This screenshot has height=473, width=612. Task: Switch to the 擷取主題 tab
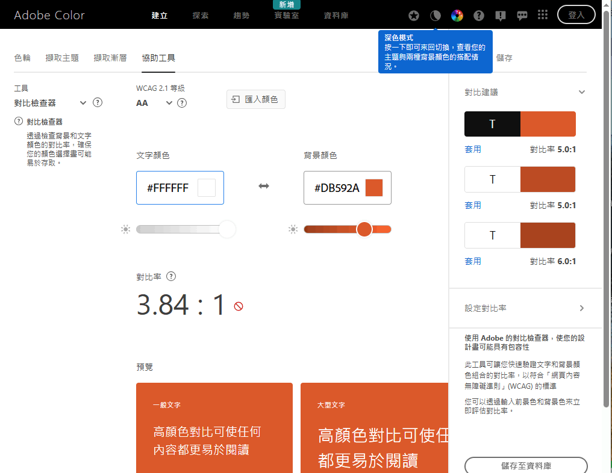pos(62,58)
